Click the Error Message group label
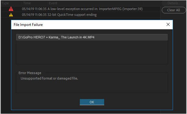Viewport: 187px width, 114px height. [30, 73]
